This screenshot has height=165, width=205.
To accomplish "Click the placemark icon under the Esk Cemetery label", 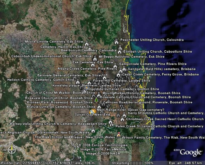I will (93, 65).
